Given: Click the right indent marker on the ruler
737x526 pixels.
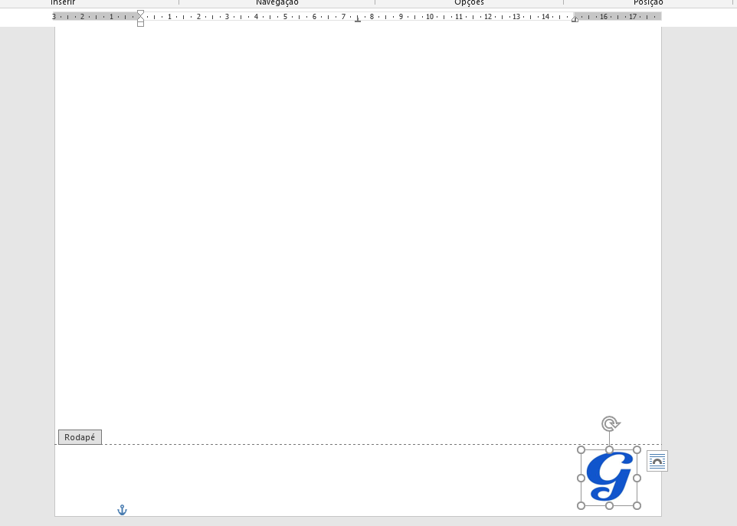Looking at the screenshot, I should [575, 19].
